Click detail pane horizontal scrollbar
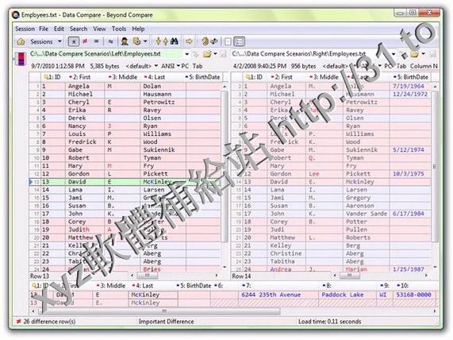Screen dimensions: 453x340 234,311
